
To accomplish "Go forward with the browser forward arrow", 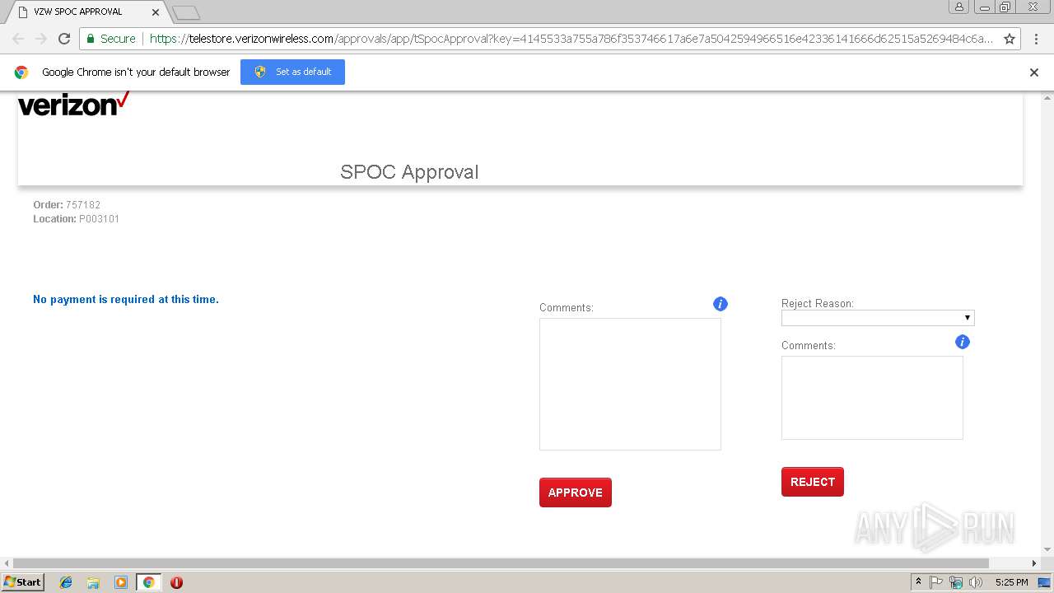I will 41,39.
